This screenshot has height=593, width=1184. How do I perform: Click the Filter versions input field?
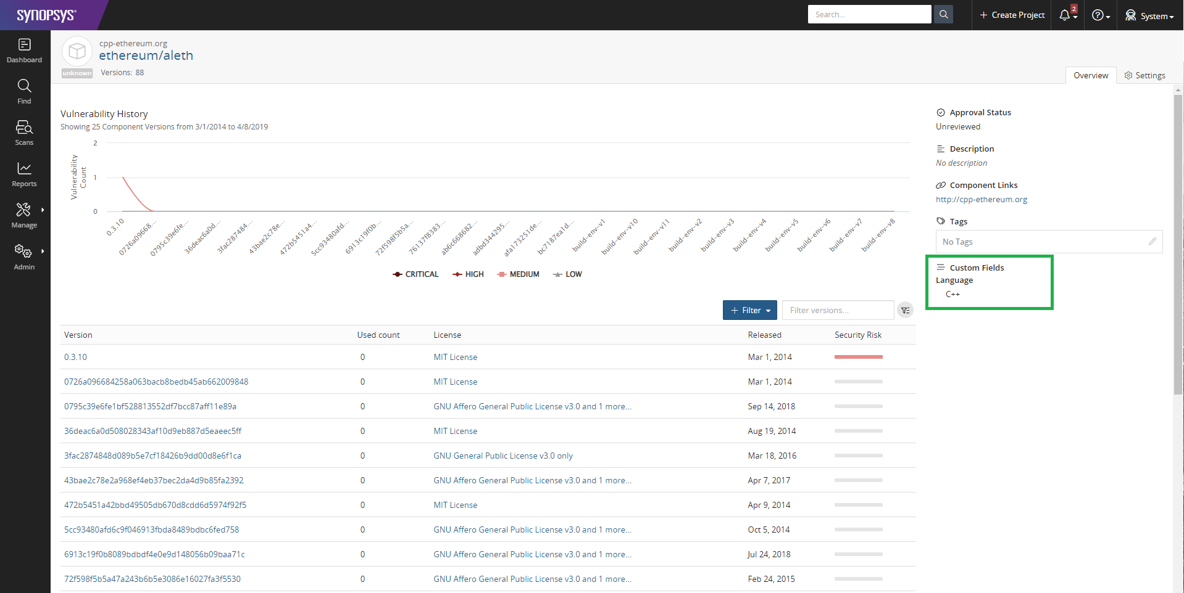click(837, 311)
